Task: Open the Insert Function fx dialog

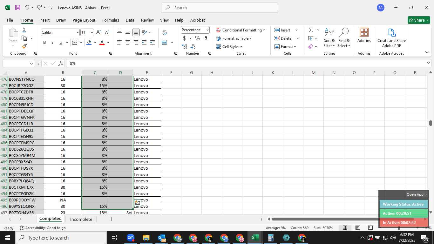Action: pyautogui.click(x=61, y=63)
